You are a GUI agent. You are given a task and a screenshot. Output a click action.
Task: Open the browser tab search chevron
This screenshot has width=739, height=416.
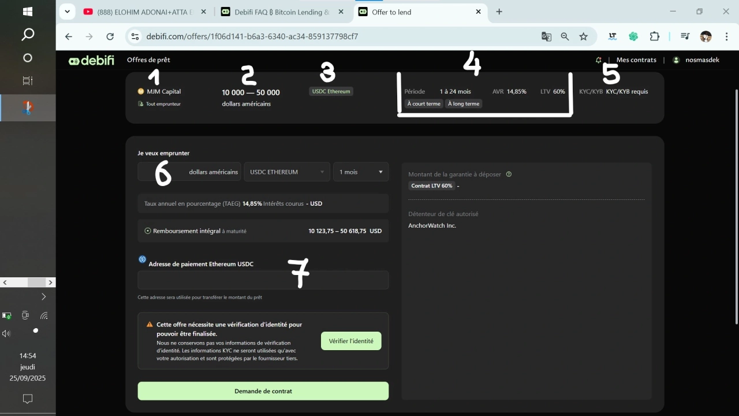point(68,12)
